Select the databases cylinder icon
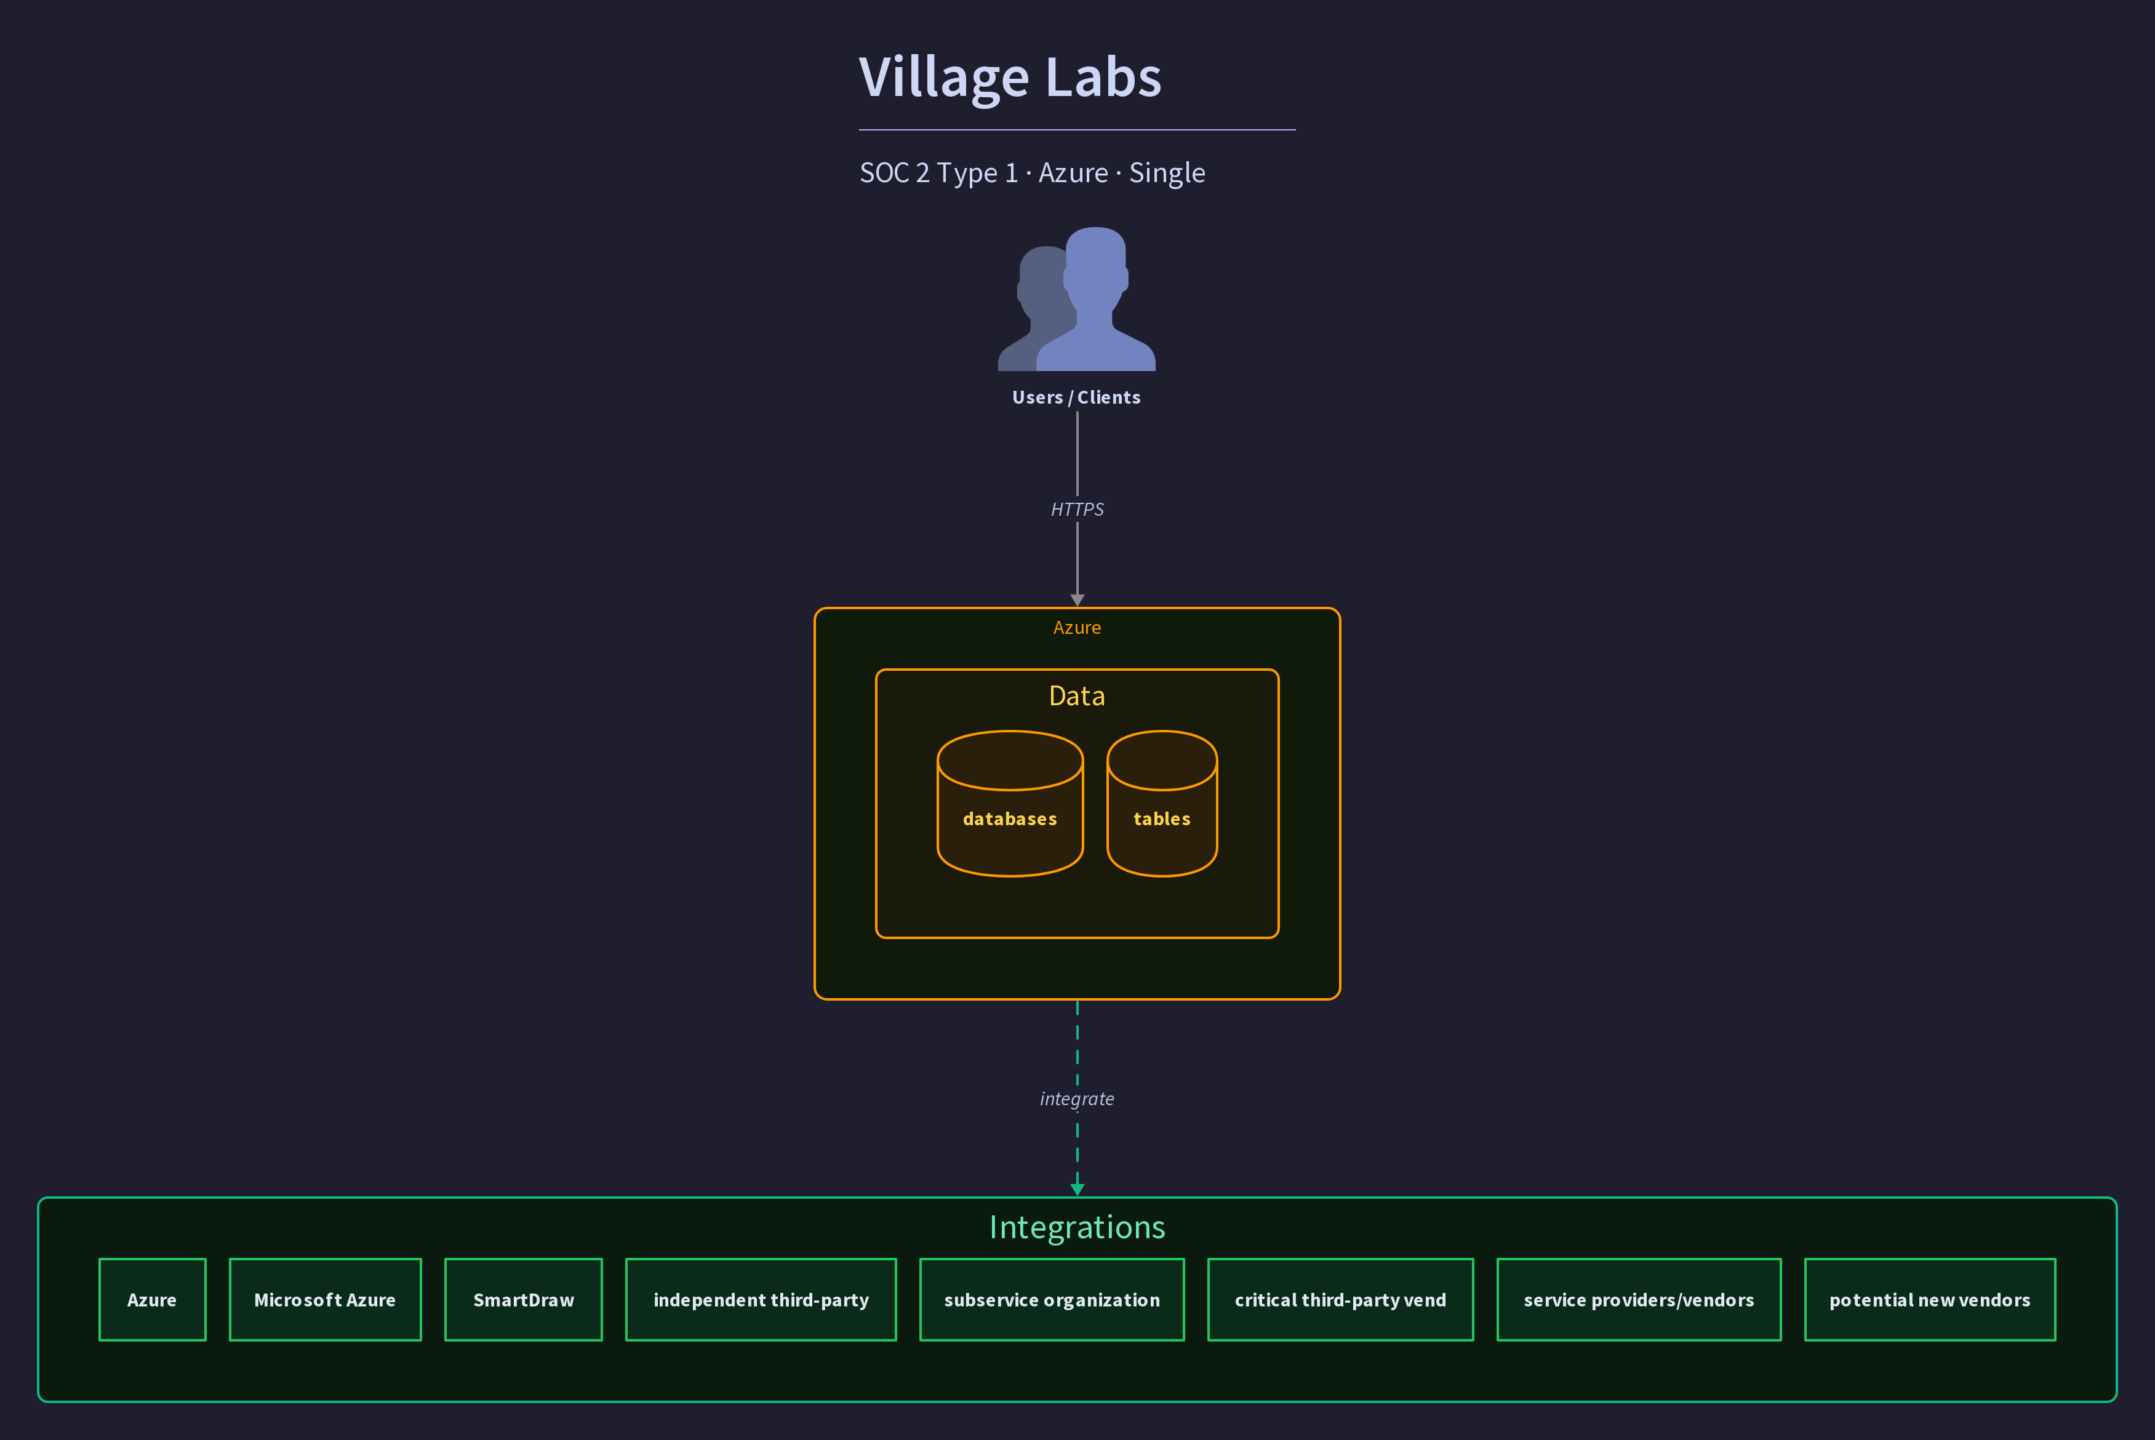This screenshot has width=2155, height=1440. [1010, 804]
